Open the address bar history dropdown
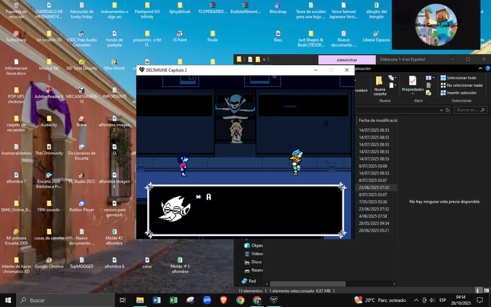This screenshot has width=491, height=307. point(441,110)
